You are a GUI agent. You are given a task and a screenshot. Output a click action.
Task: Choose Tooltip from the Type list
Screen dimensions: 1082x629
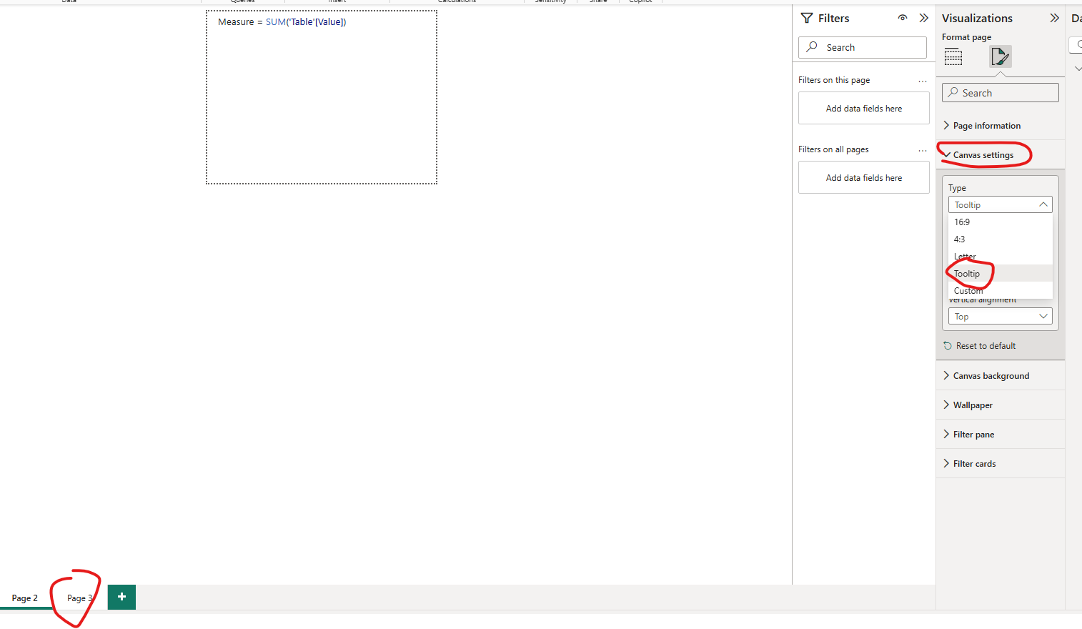tap(1001, 274)
